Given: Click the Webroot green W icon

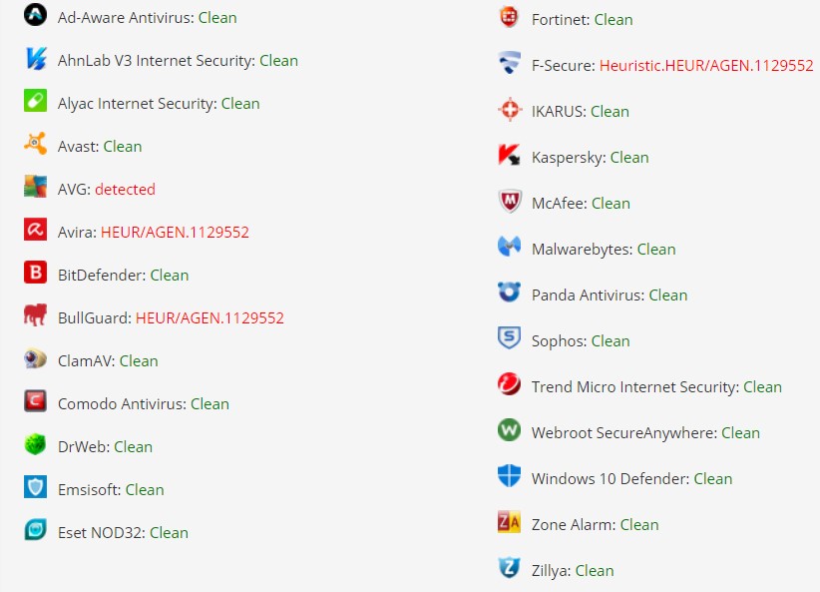Looking at the screenshot, I should point(510,431).
